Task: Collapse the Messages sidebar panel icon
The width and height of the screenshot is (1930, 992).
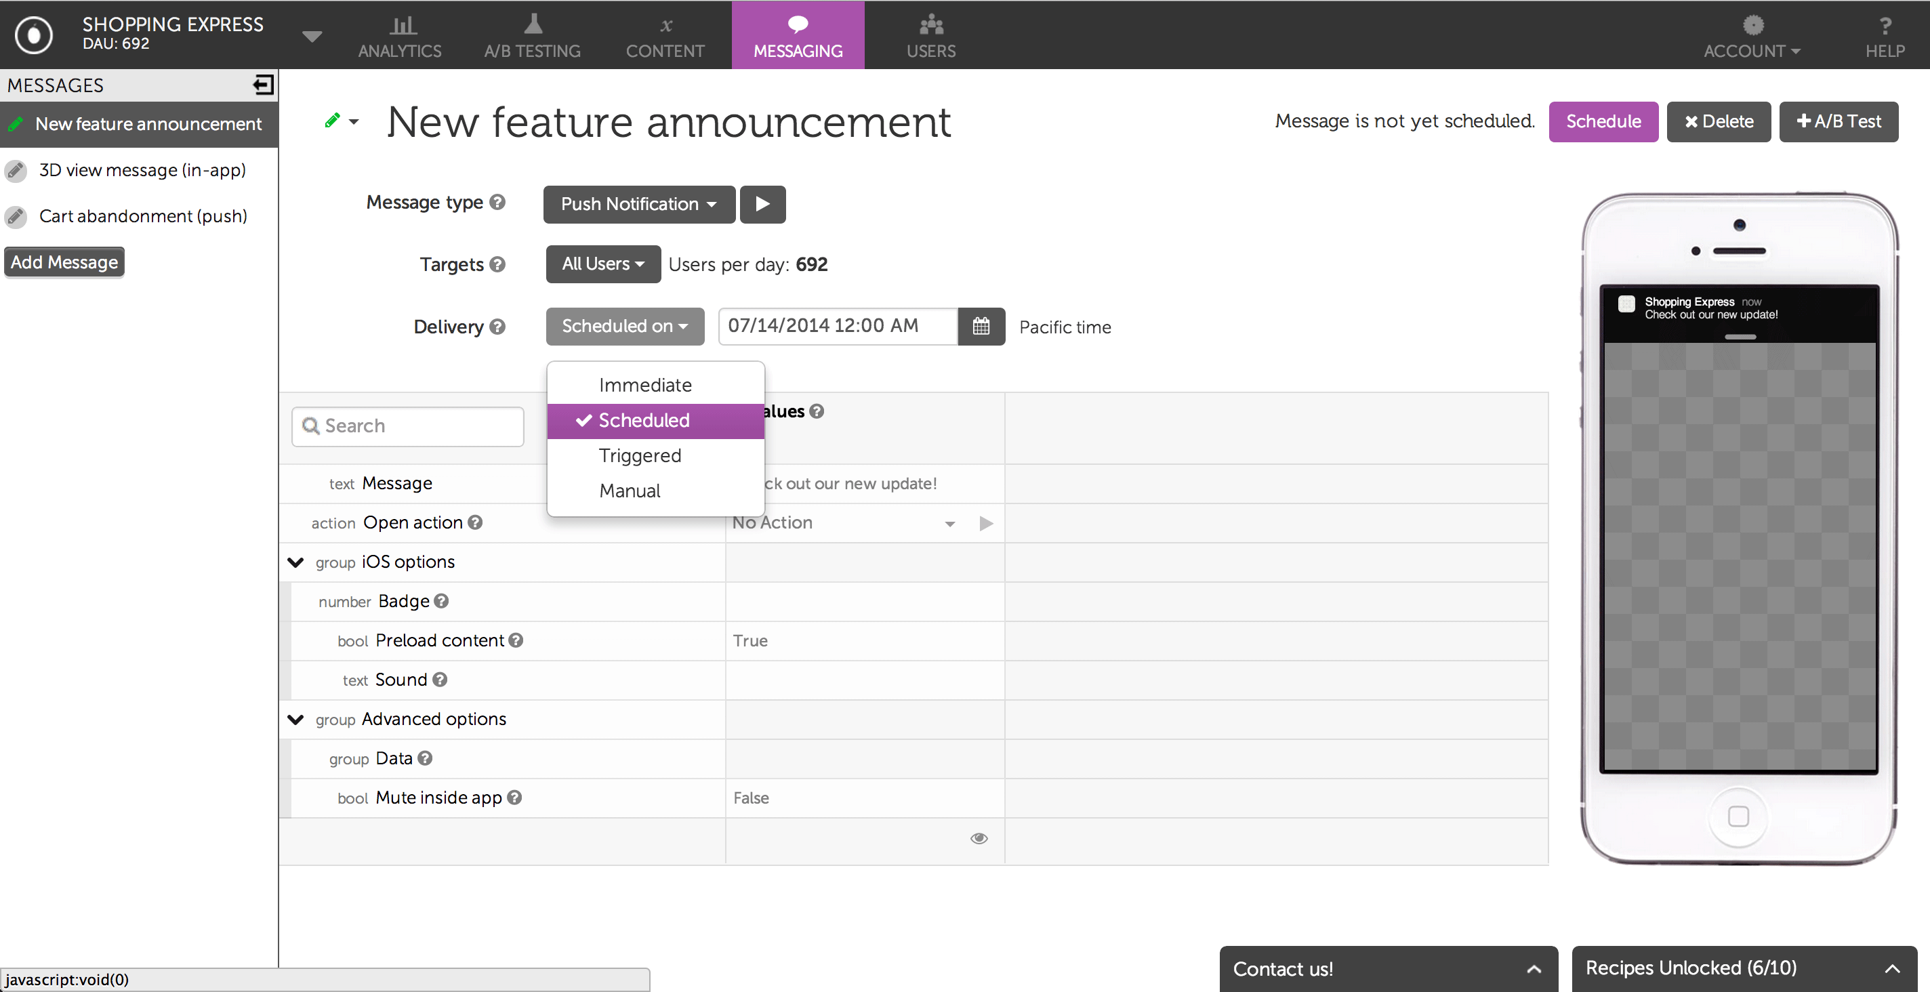Action: click(x=263, y=85)
